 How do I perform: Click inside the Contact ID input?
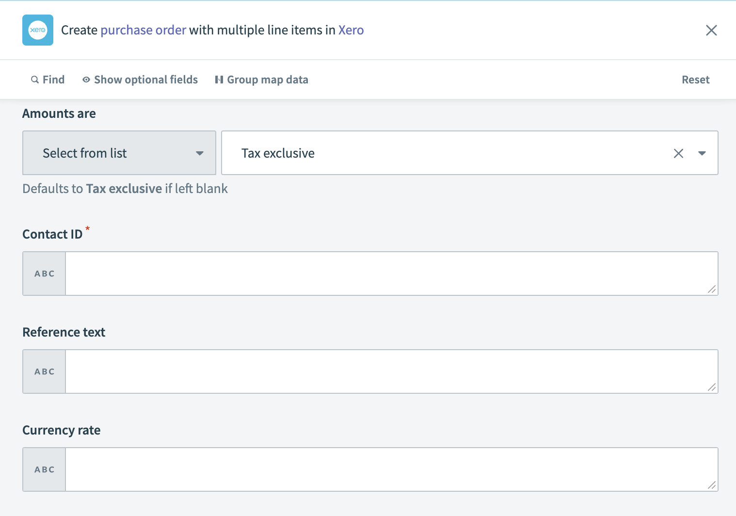point(388,273)
